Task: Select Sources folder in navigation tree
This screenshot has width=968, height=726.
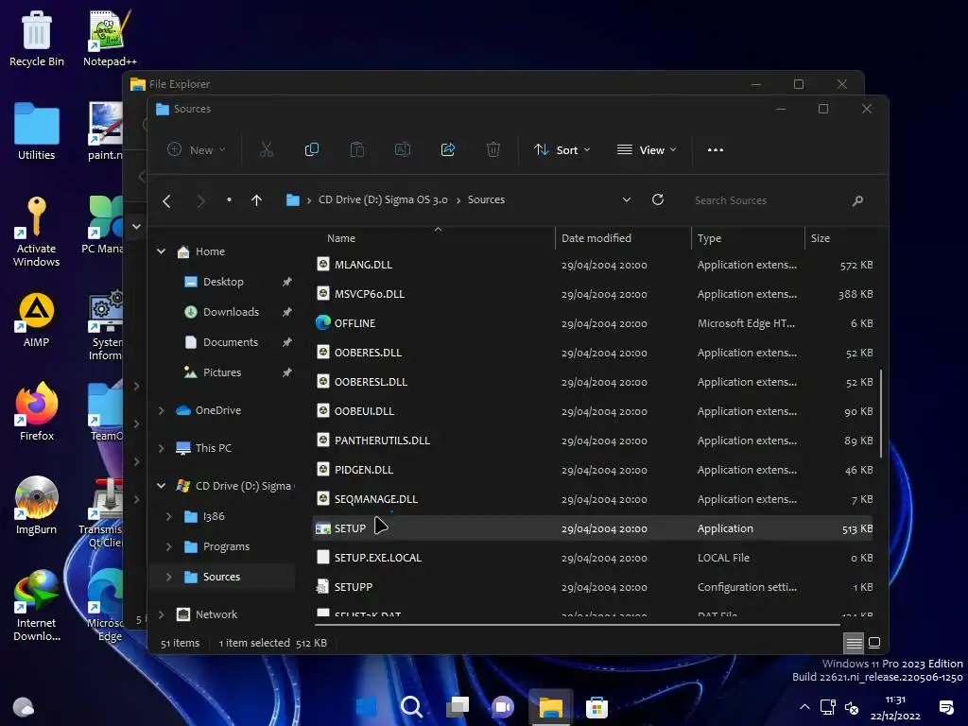Action: [223, 577]
